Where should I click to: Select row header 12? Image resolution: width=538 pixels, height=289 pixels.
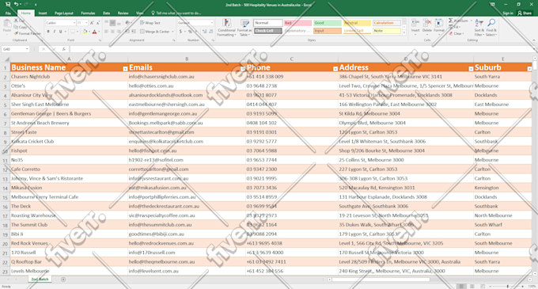pos(5,169)
